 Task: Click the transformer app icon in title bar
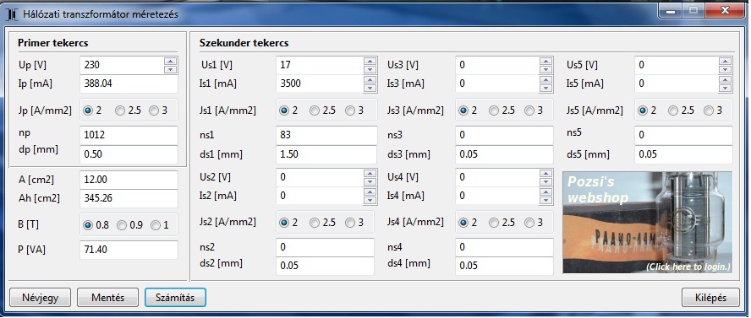click(12, 15)
